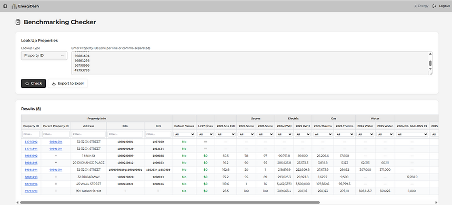Image resolution: width=452 pixels, height=205 pixels.
Task: Open the 2024 KWH filter dropdown
Action: point(284,134)
